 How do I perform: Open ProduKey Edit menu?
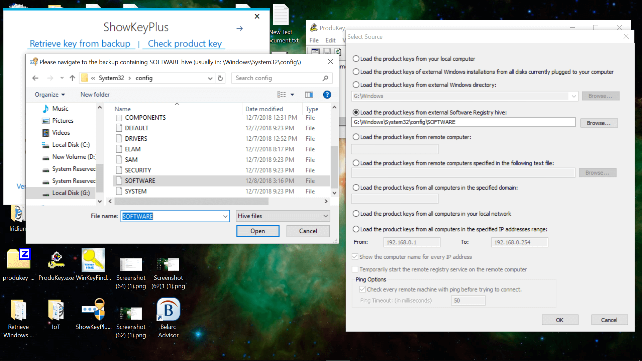pos(330,40)
